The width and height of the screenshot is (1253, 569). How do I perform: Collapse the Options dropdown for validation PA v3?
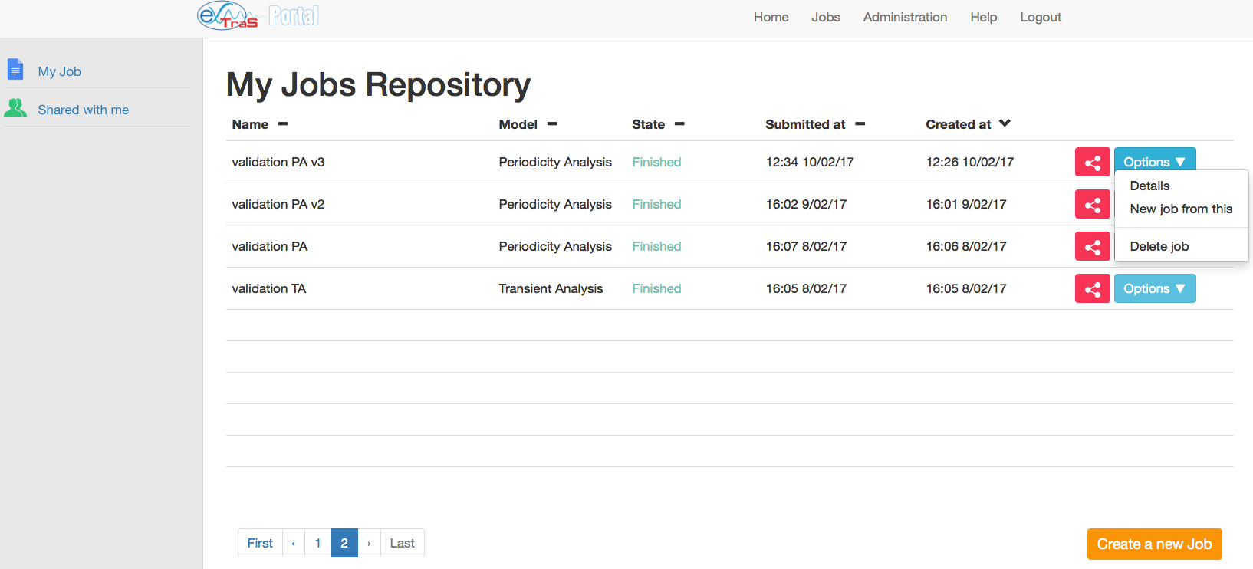pyautogui.click(x=1154, y=162)
